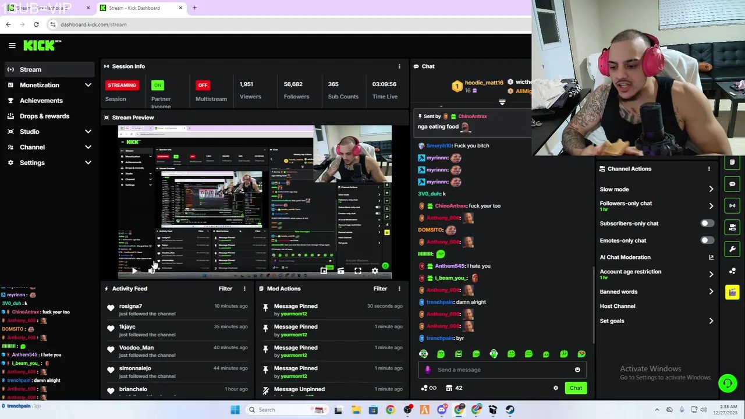Click the purple microphone icon in message box
The image size is (745, 419).
[x=428, y=370]
